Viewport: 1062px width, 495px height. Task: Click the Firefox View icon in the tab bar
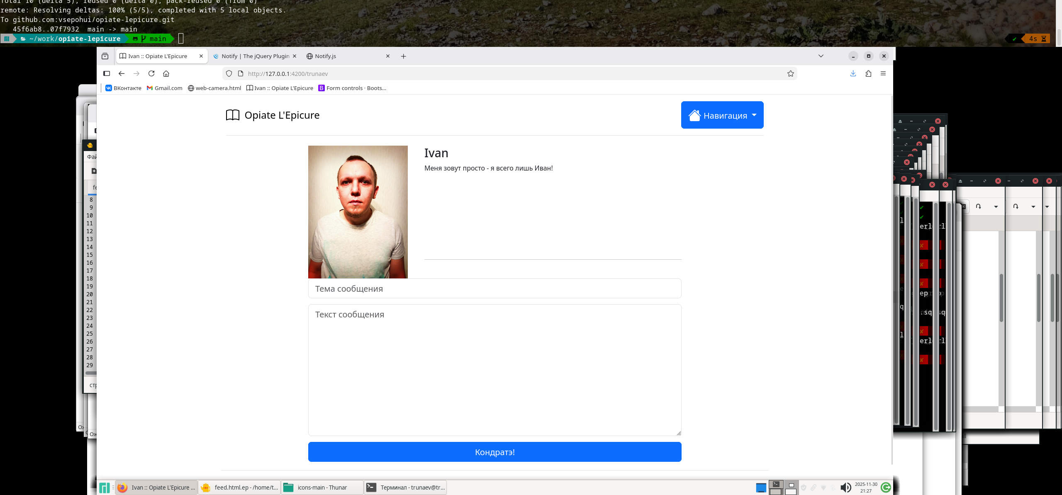point(105,56)
